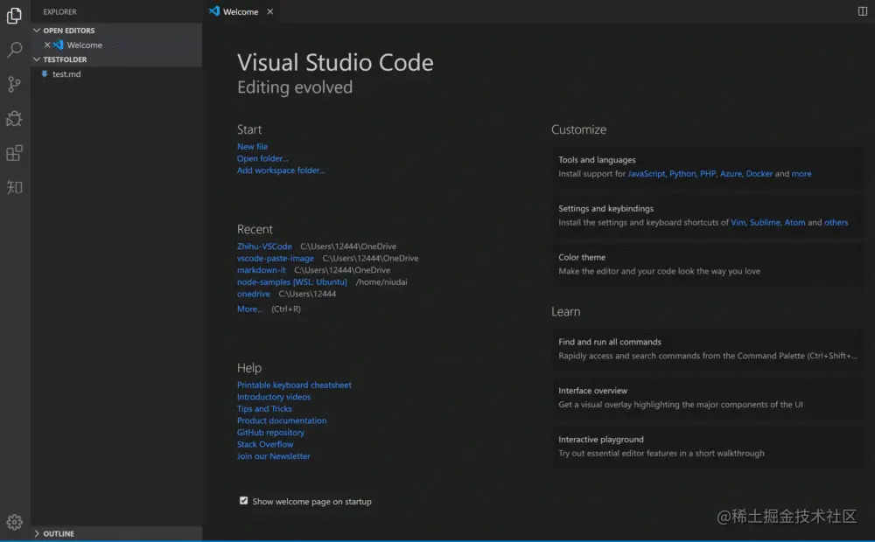Open the Interface overview option

707,398
